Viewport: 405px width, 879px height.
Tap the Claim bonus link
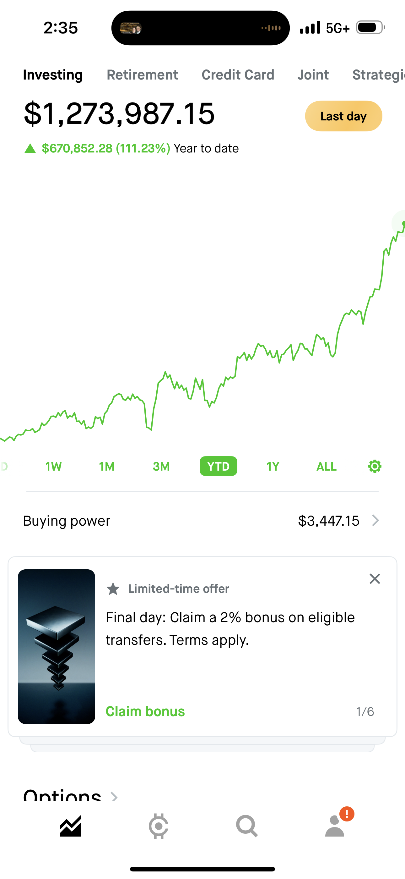click(145, 711)
